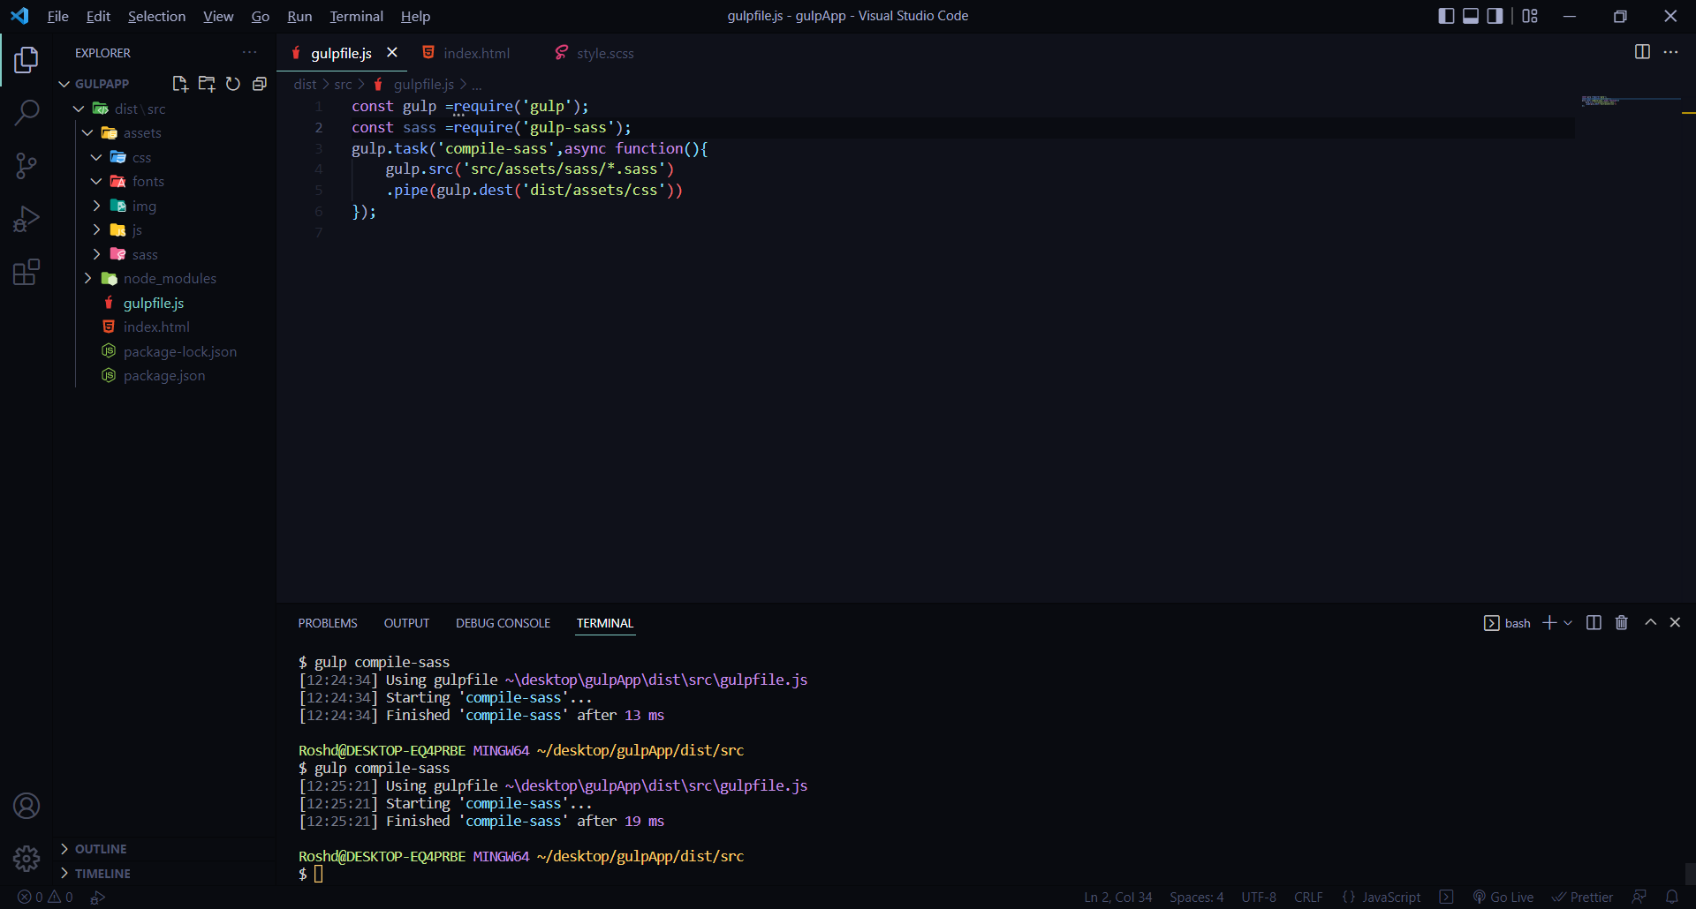Viewport: 1696px width, 909px height.
Task: Click the feedback icon in status bar
Action: tap(1639, 897)
